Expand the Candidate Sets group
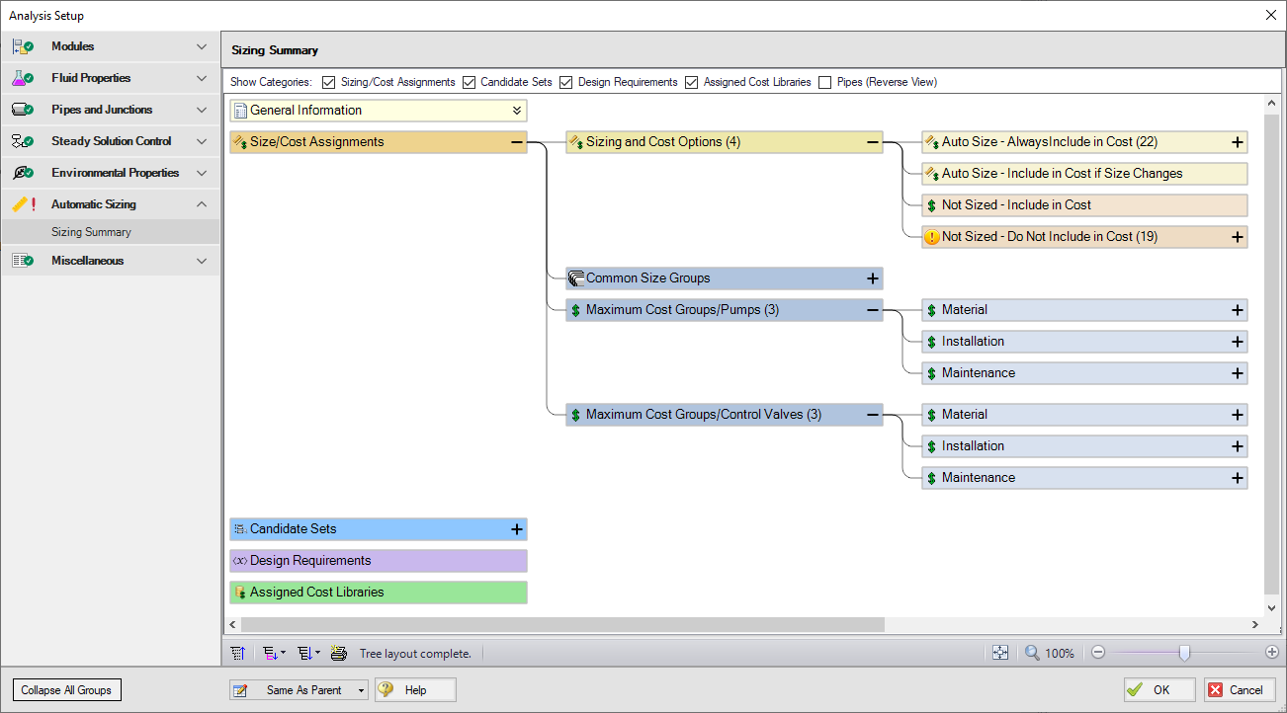 [516, 529]
